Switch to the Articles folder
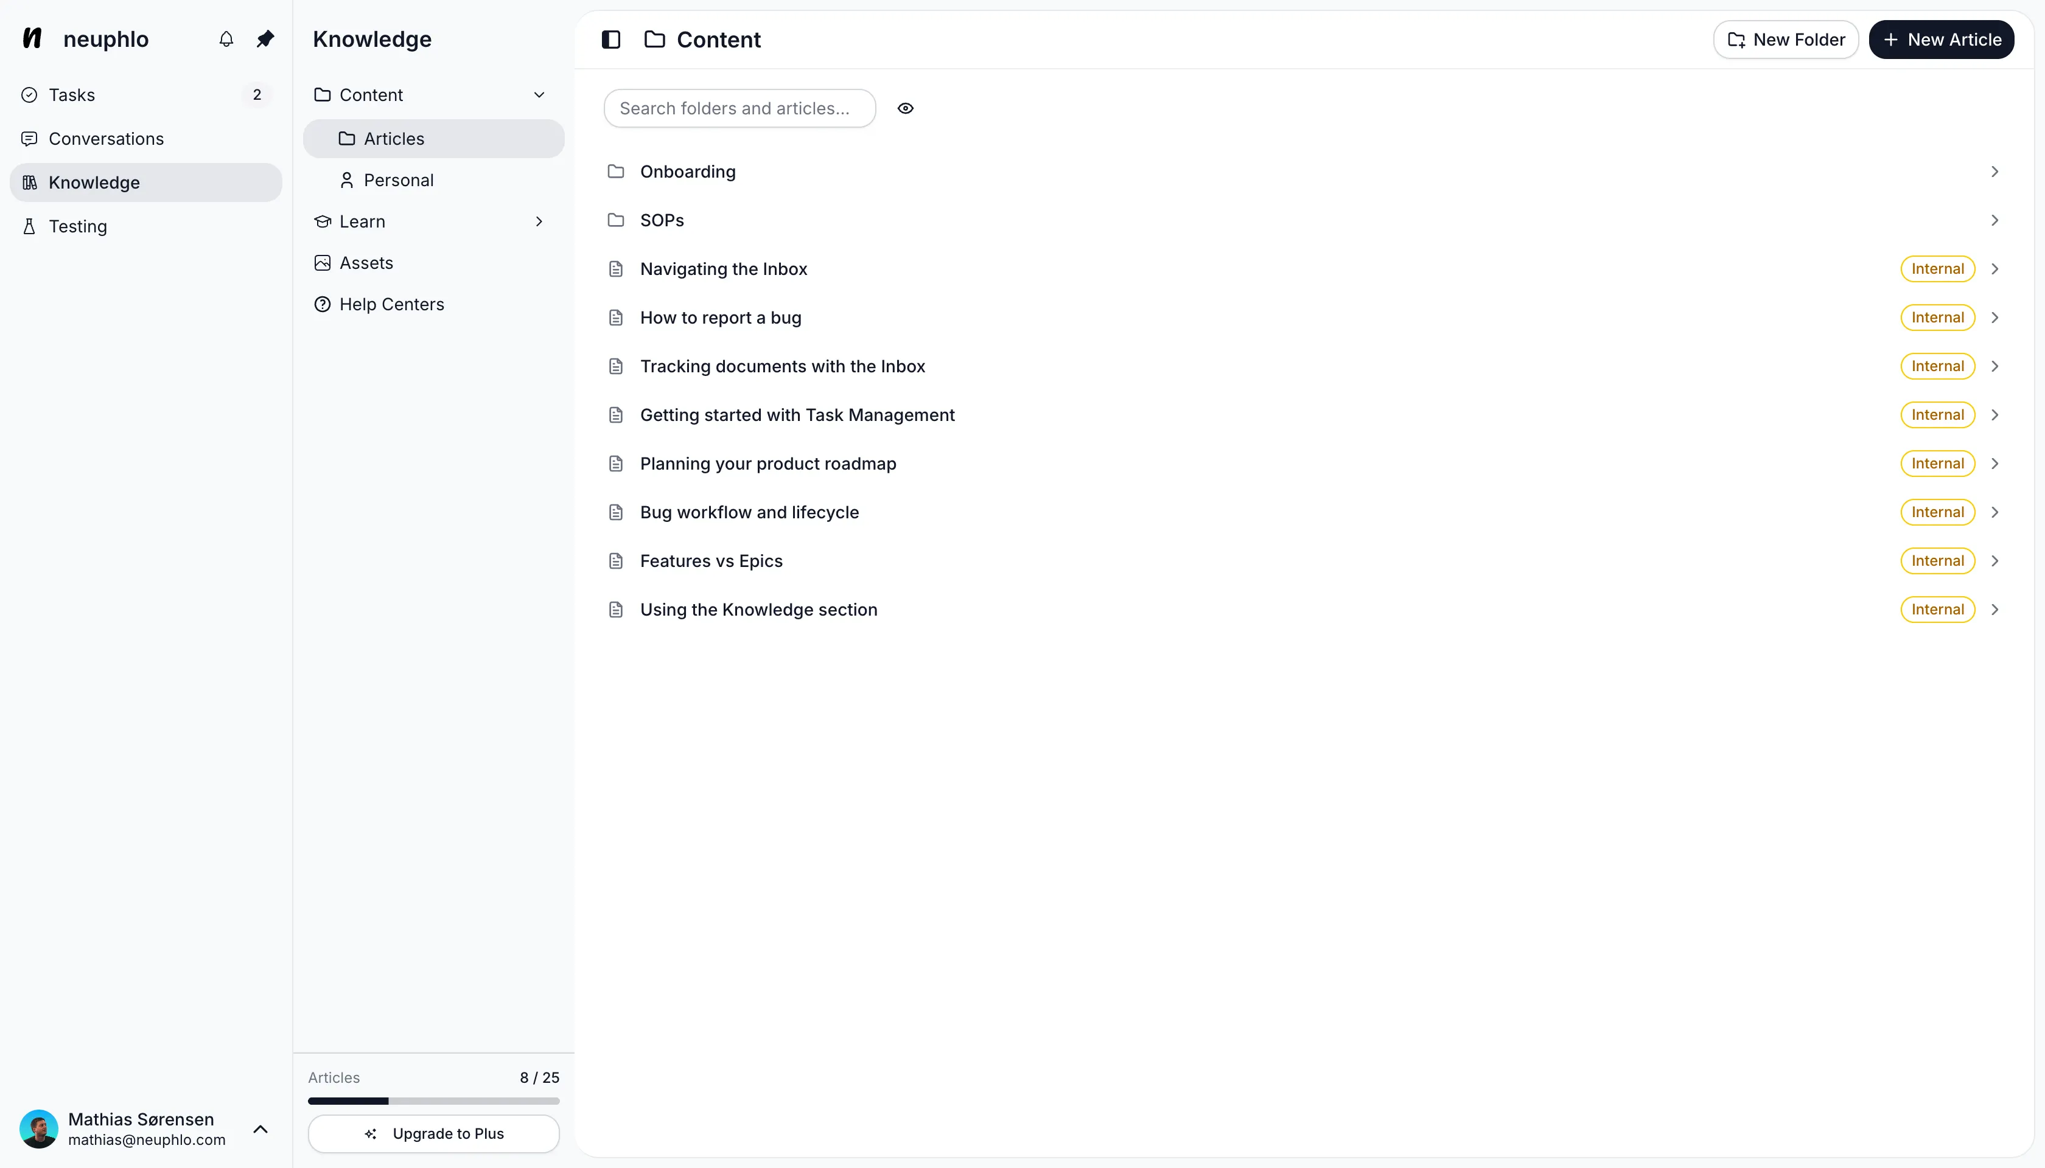The width and height of the screenshot is (2045, 1168). (393, 138)
